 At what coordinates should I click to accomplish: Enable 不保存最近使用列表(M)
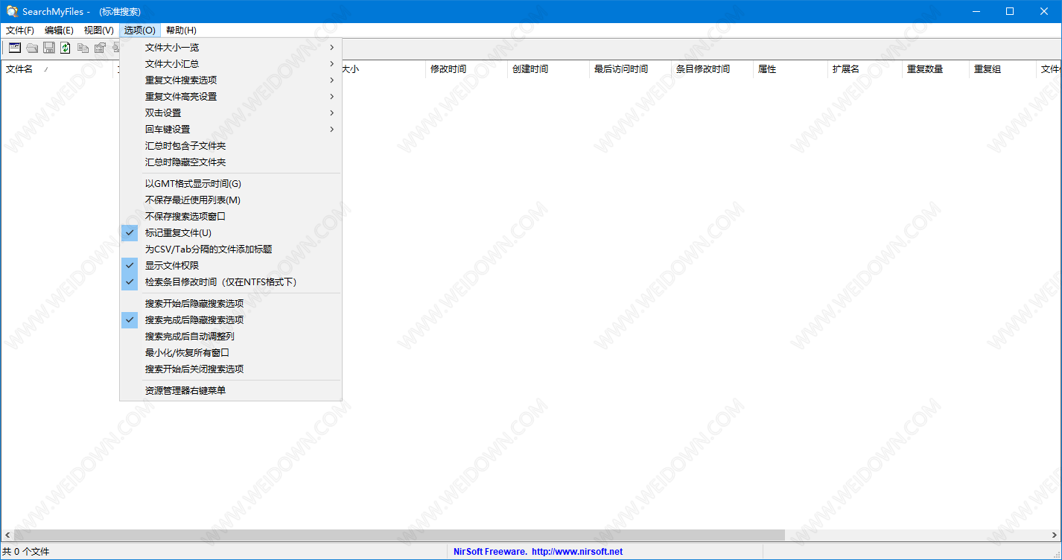231,200
